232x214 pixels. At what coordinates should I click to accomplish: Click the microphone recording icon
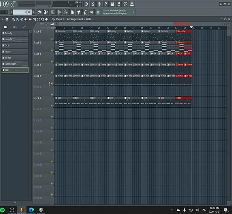pos(99,4)
